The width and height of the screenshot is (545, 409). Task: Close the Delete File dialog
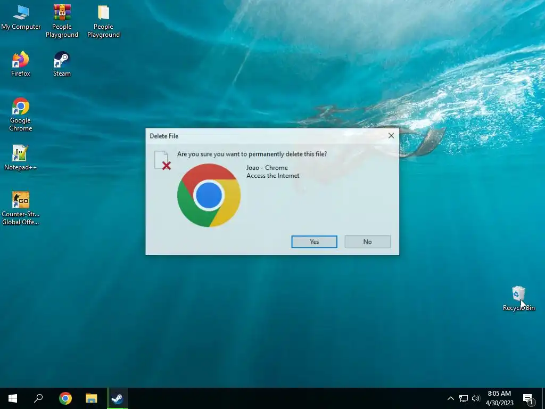point(391,136)
